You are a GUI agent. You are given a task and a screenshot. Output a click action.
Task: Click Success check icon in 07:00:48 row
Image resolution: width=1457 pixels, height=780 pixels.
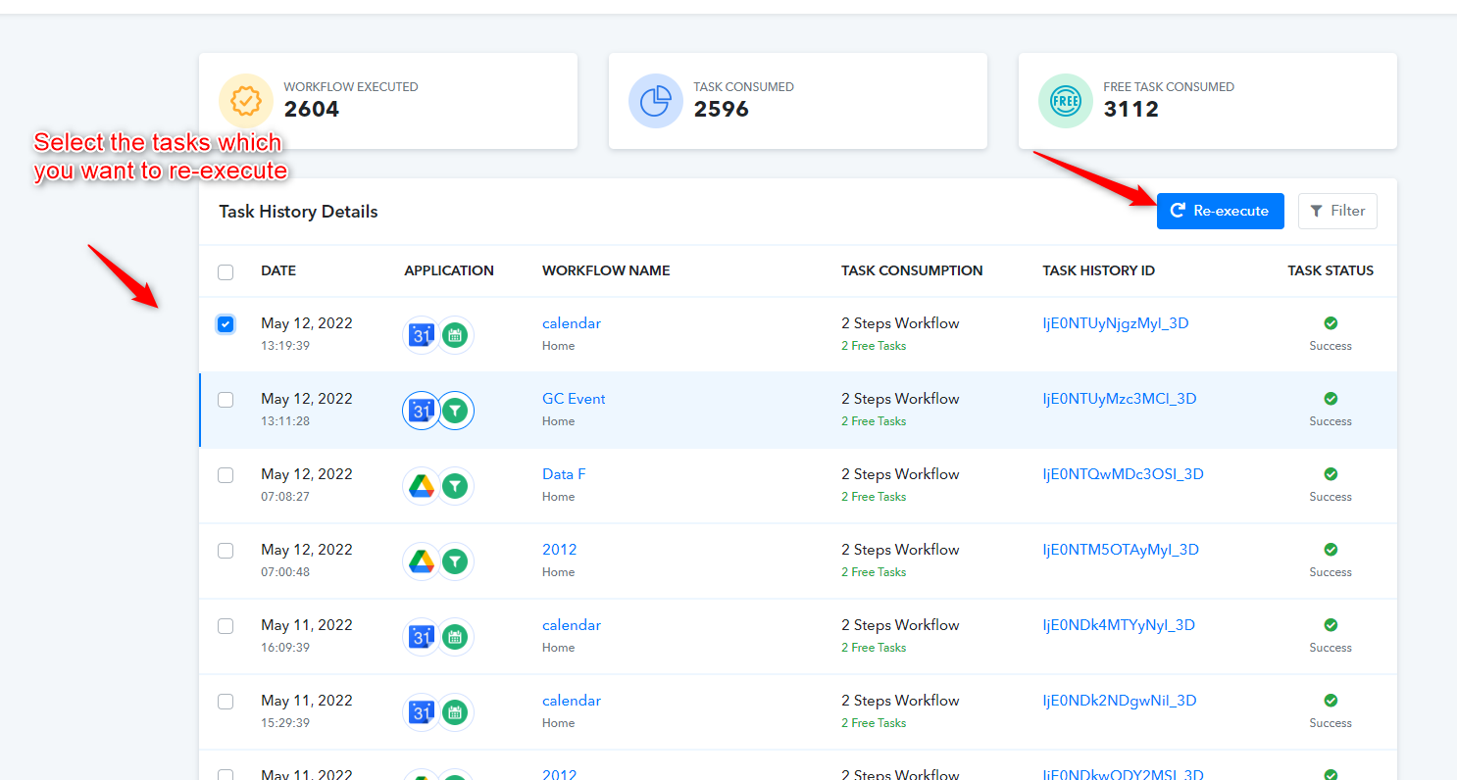tap(1331, 550)
